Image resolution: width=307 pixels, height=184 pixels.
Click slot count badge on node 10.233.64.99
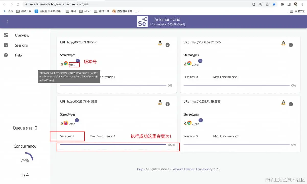pyautogui.click(x=200, y=61)
